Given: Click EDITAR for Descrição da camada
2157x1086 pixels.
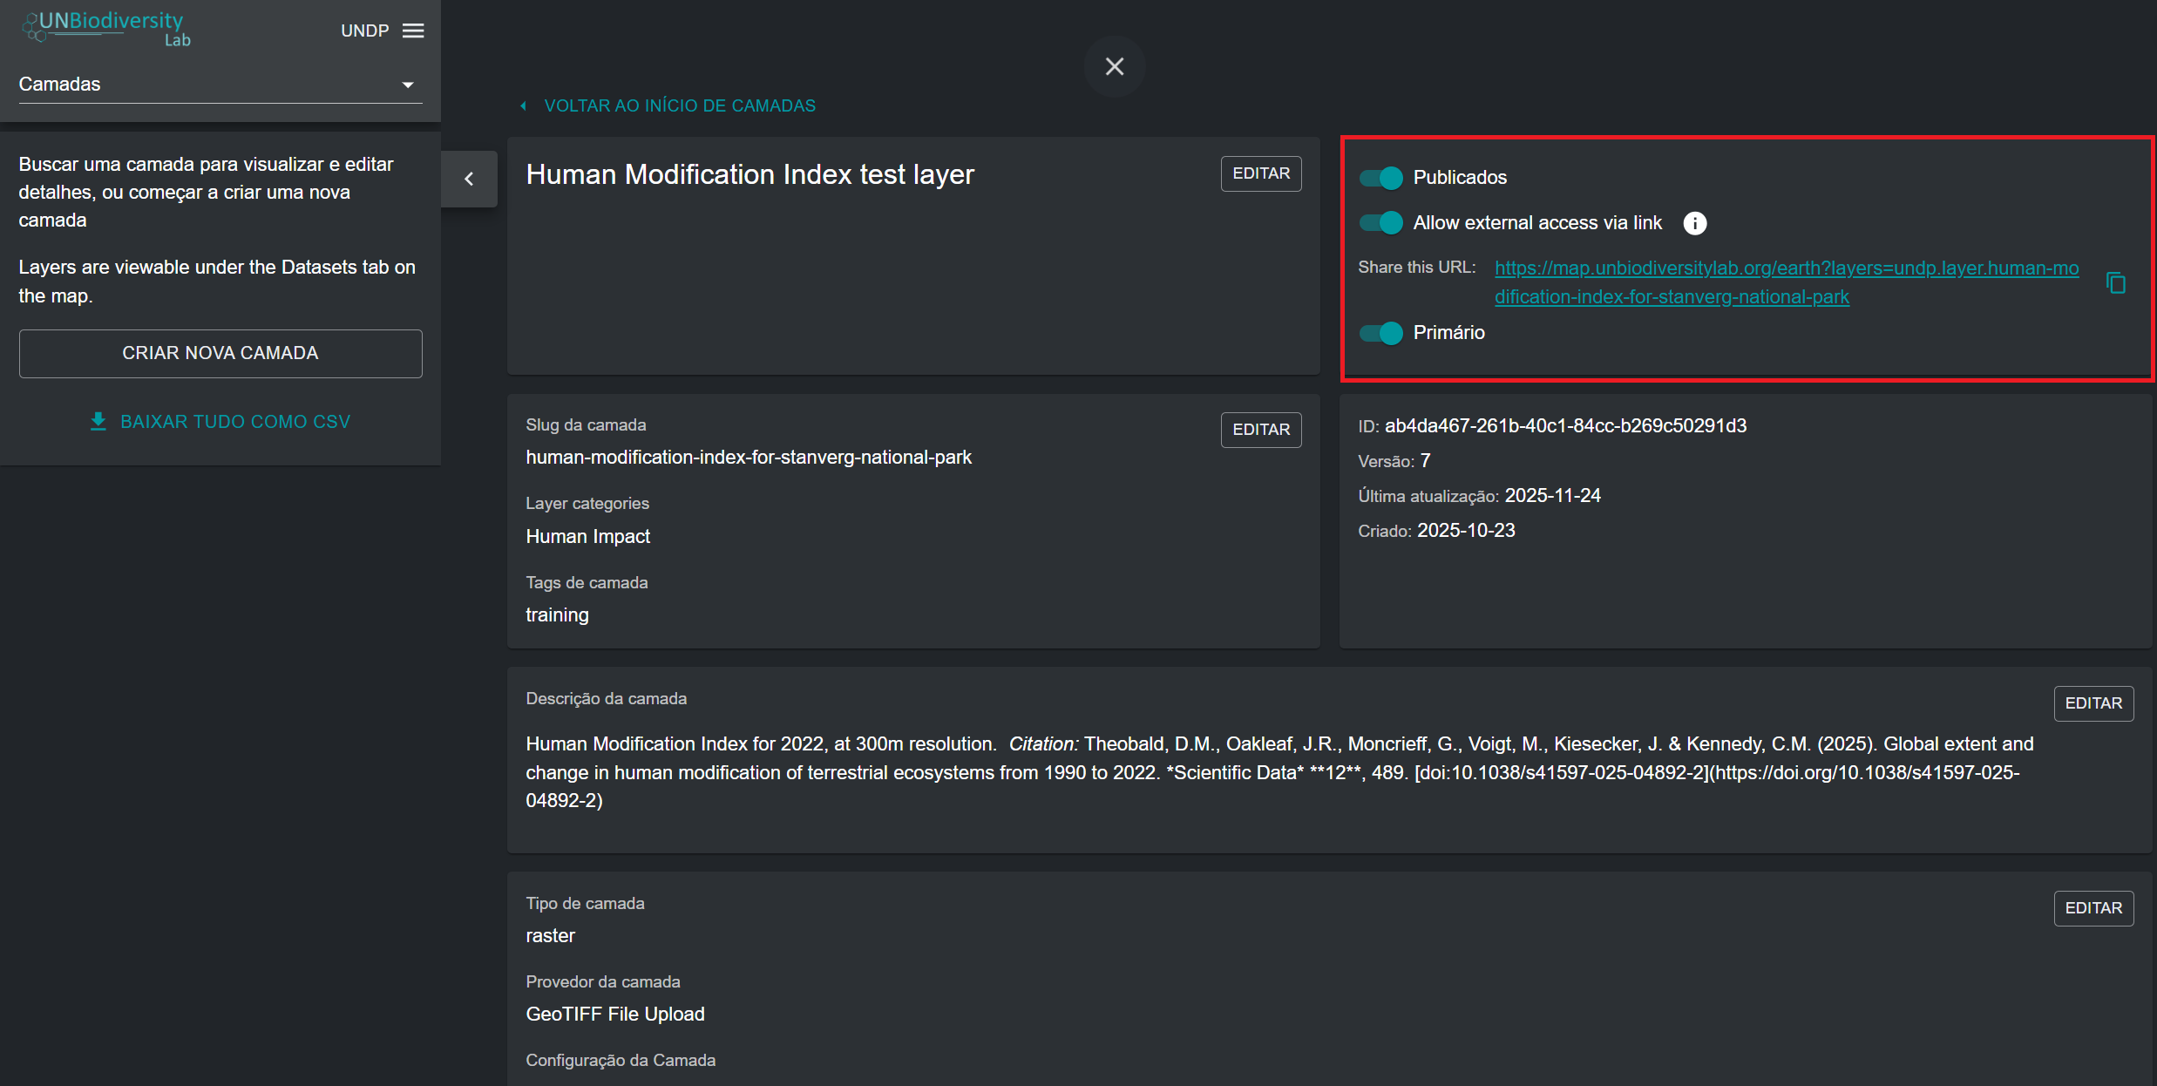Looking at the screenshot, I should pos(2093,703).
